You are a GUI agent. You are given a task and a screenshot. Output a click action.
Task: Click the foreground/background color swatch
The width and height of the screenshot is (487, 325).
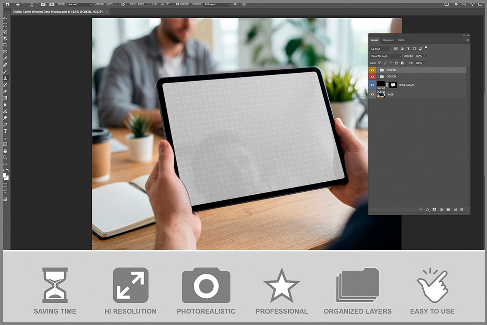pyautogui.click(x=6, y=176)
